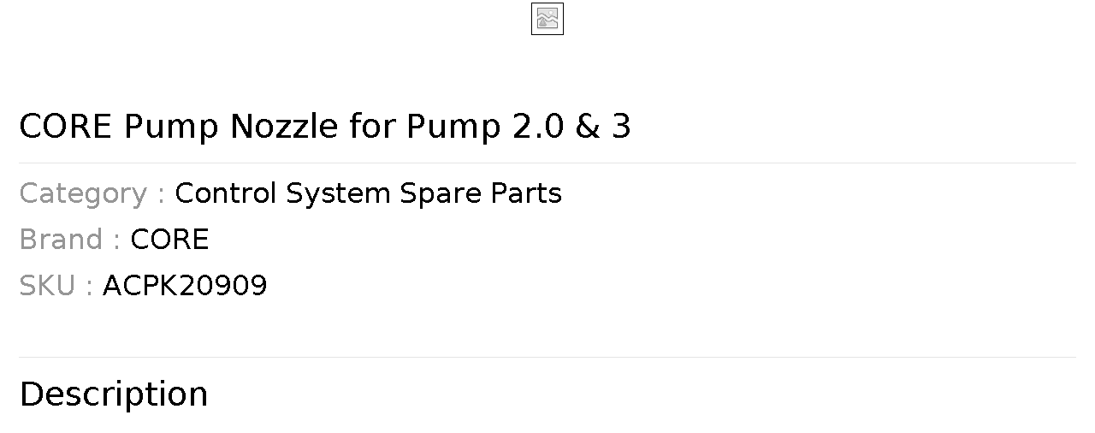1095x433 pixels.
Task: Click the ampersand in the product title
Action: [x=588, y=127]
